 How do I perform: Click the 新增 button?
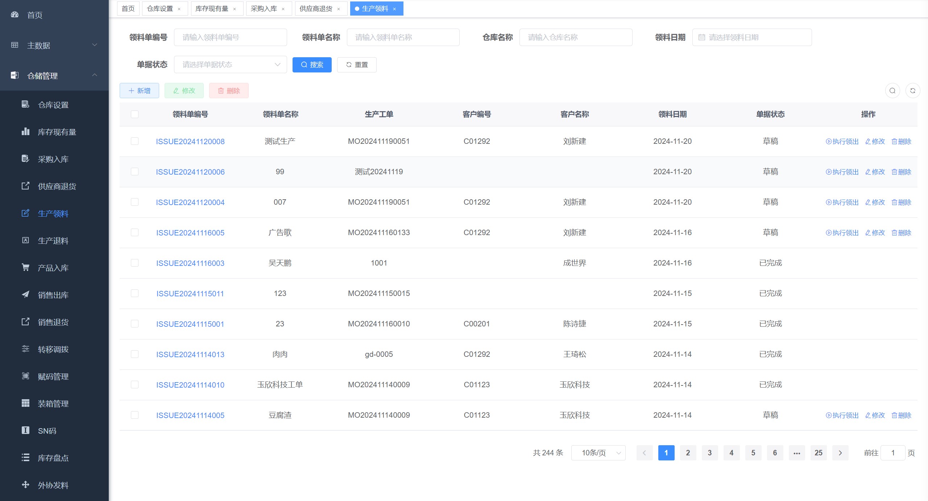click(x=139, y=91)
